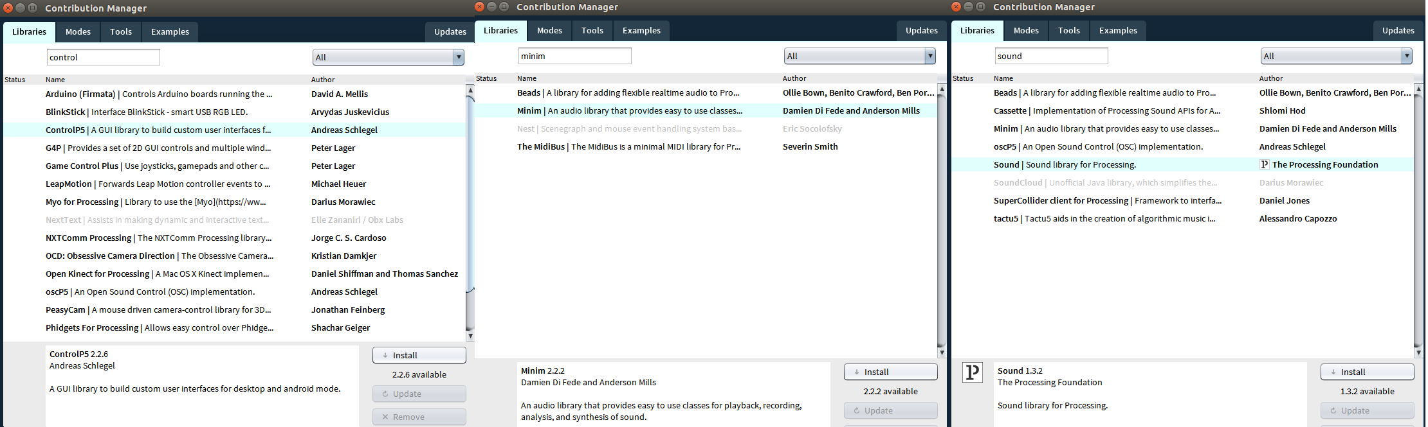The height and width of the screenshot is (427, 1428).
Task: Click the scroll down arrow in sound window list
Action: coord(1418,353)
